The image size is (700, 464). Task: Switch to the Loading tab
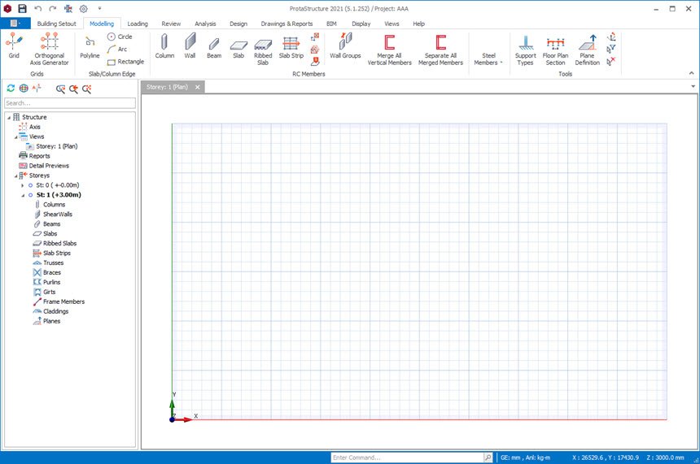click(x=138, y=24)
